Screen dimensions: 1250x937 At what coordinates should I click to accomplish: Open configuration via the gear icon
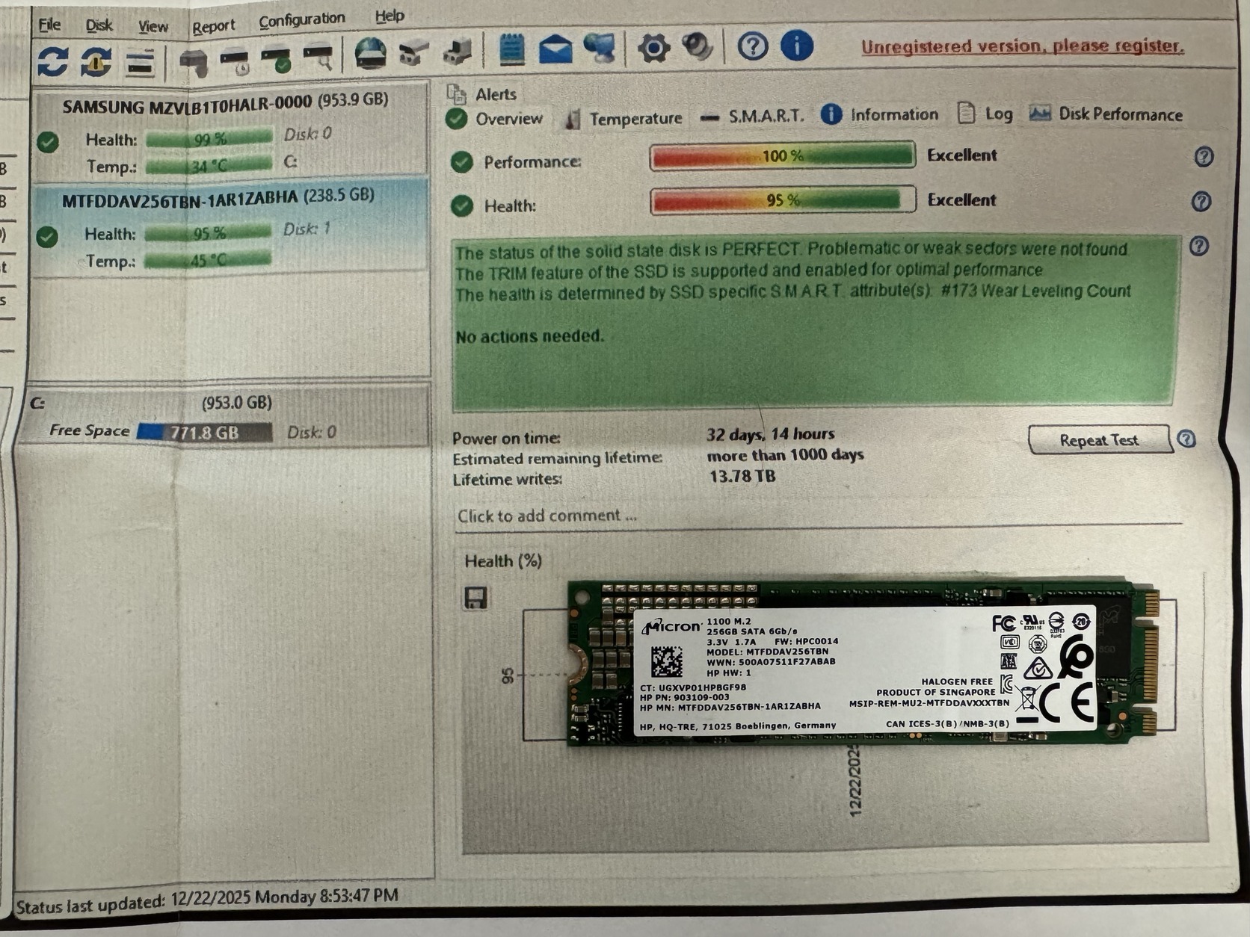653,49
